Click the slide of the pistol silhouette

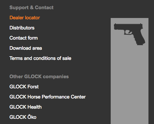128,26
